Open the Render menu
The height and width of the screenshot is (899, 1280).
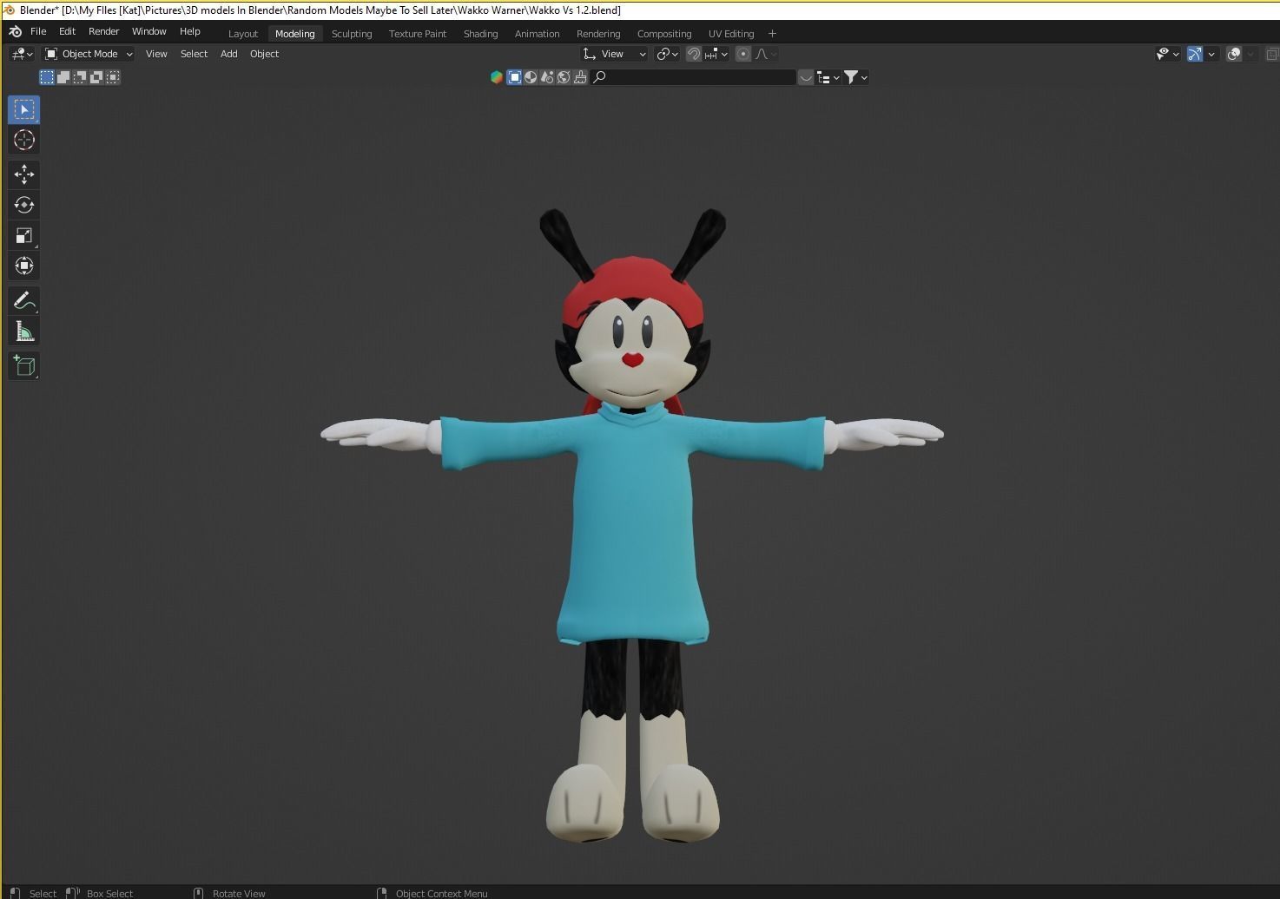point(103,31)
